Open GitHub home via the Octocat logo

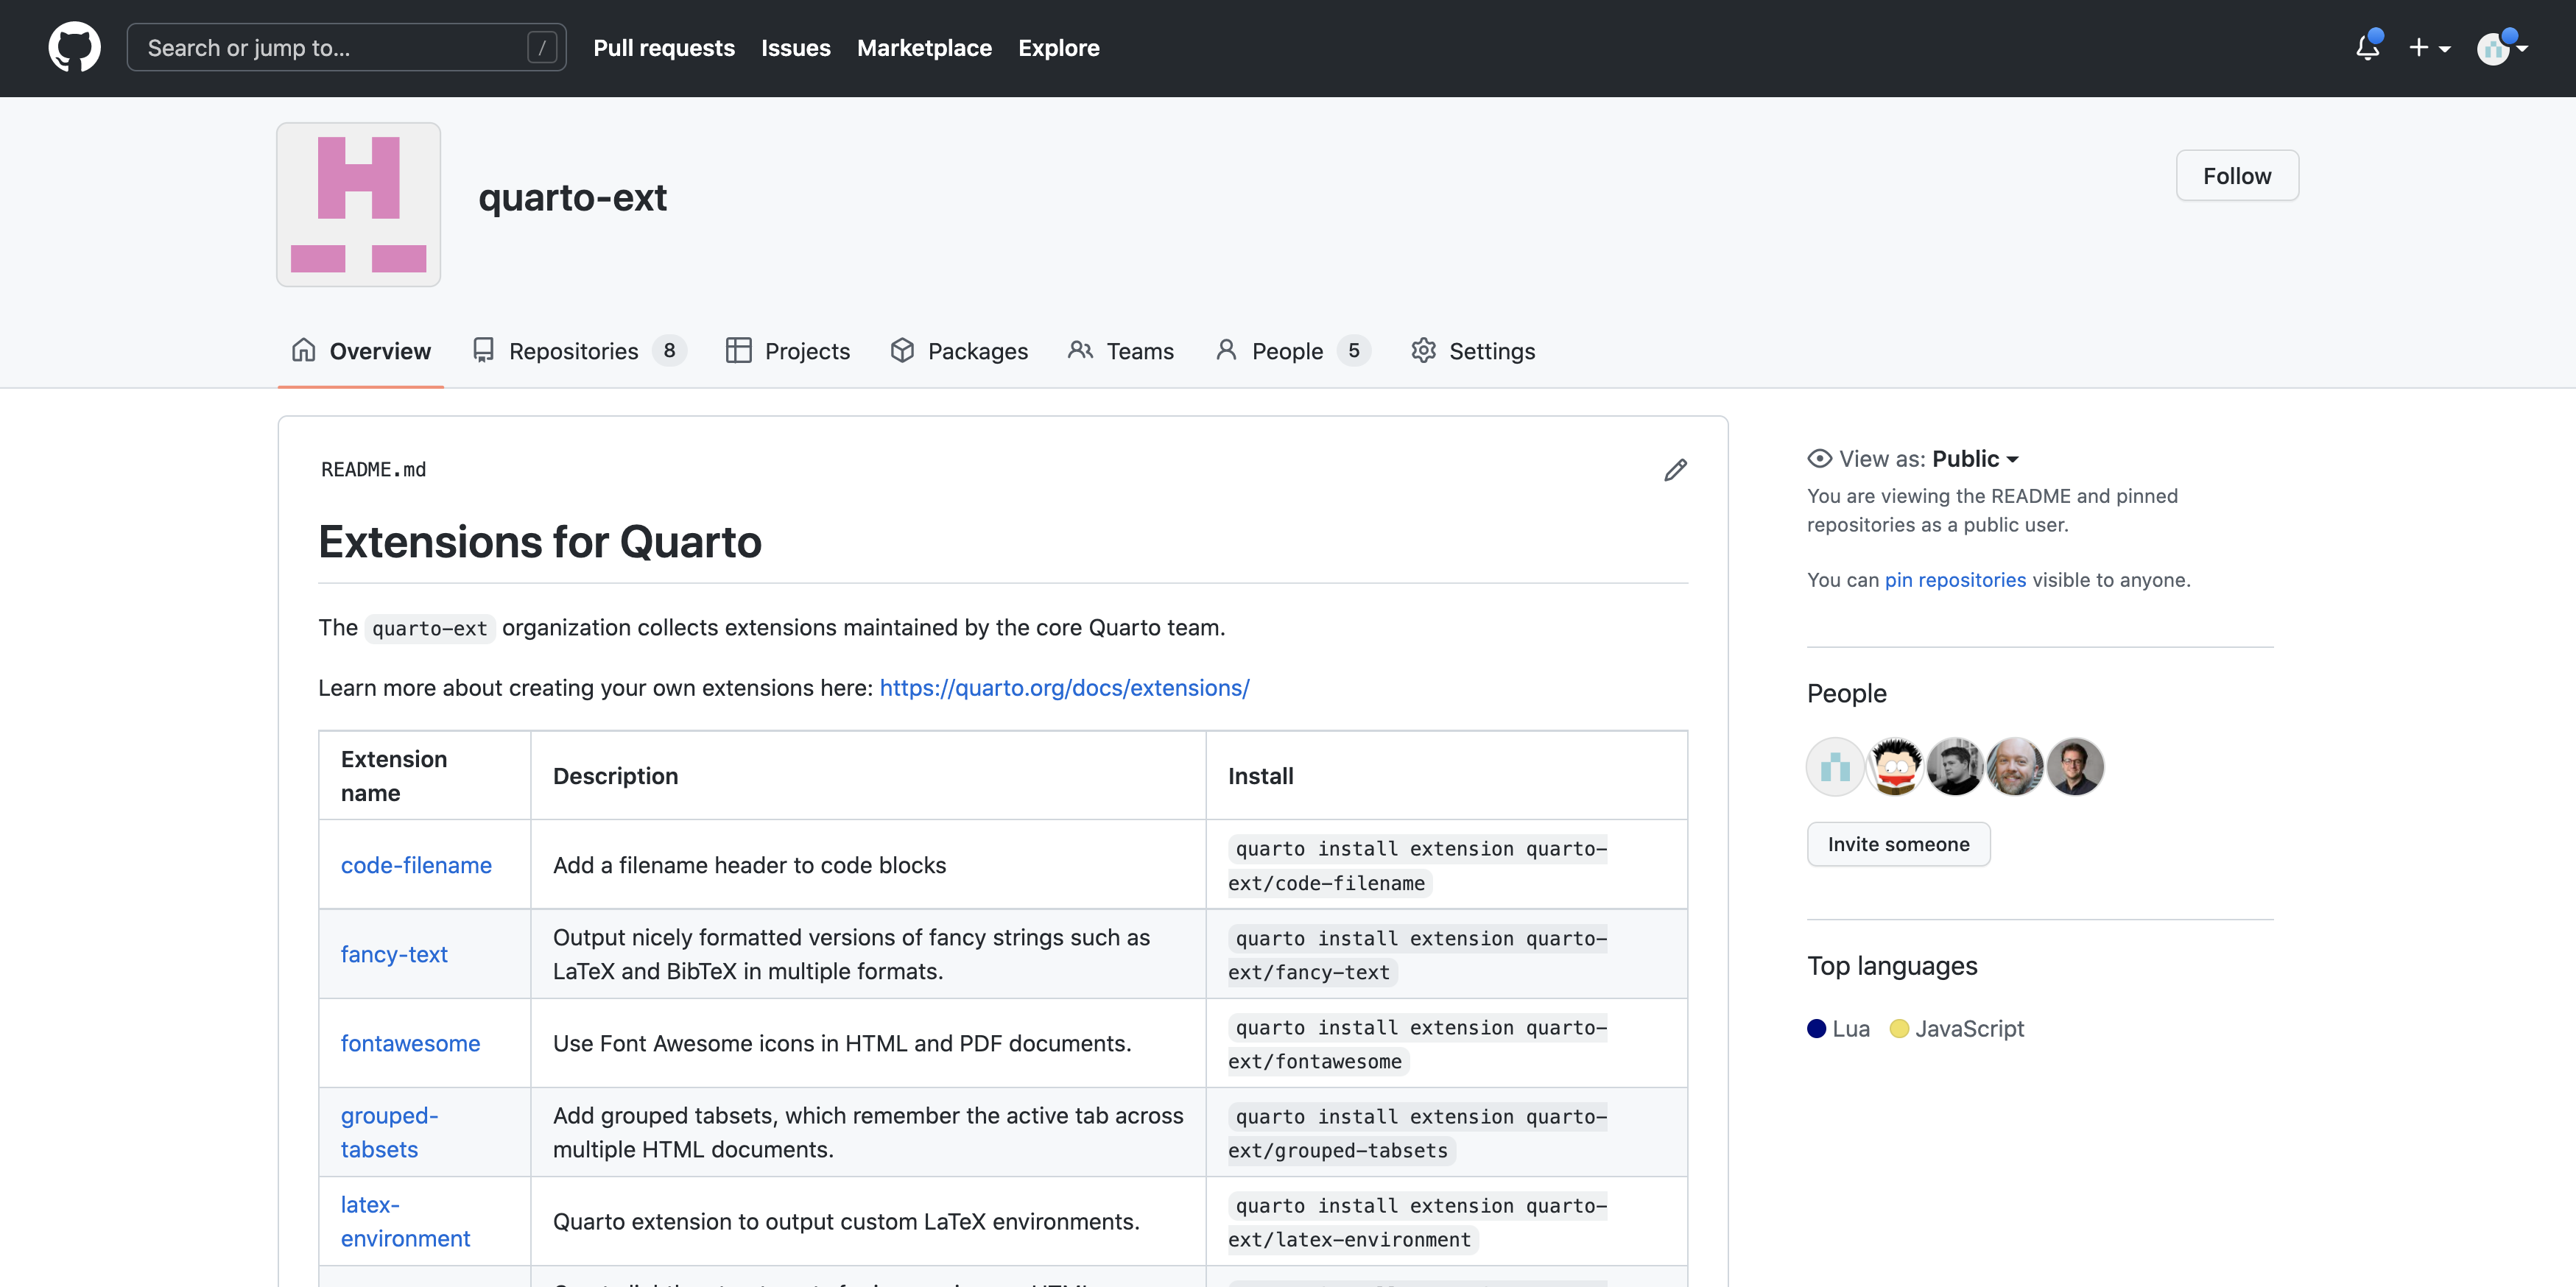coord(74,47)
